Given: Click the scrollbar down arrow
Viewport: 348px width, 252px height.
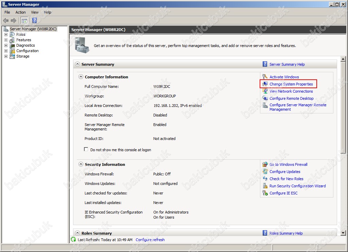Looking at the screenshot, I should coord(343,233).
